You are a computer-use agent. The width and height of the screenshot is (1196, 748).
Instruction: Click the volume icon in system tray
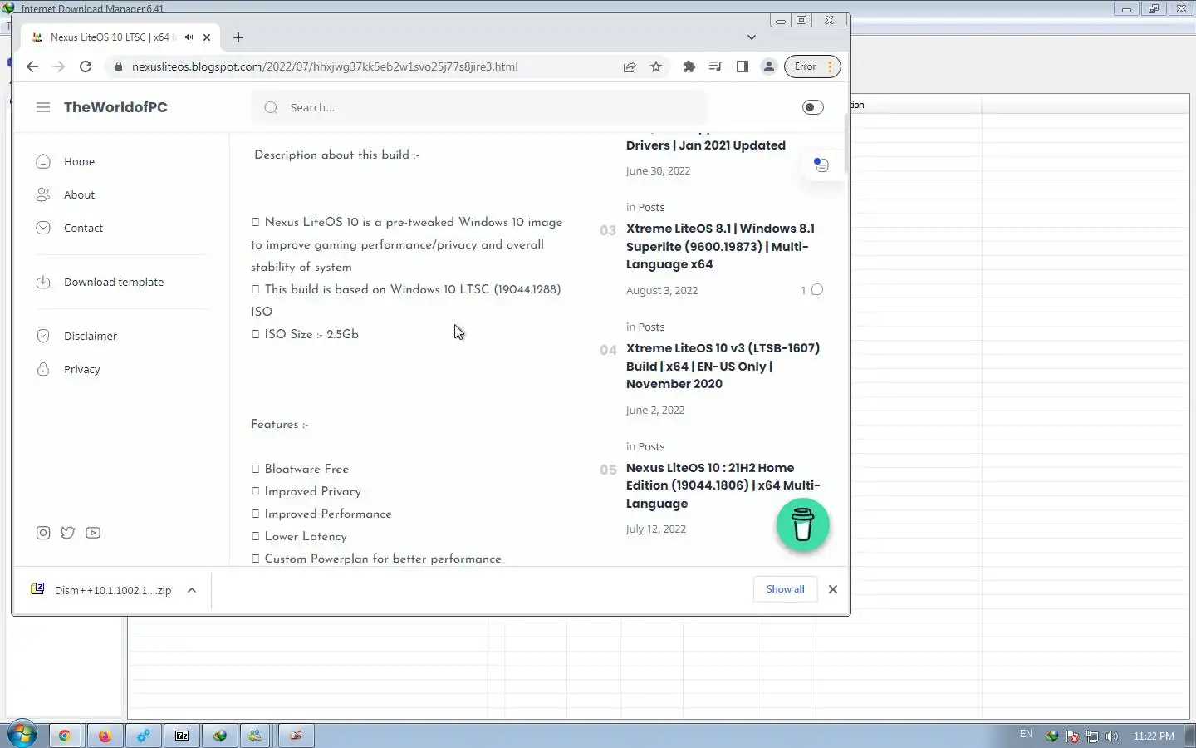(x=1112, y=736)
